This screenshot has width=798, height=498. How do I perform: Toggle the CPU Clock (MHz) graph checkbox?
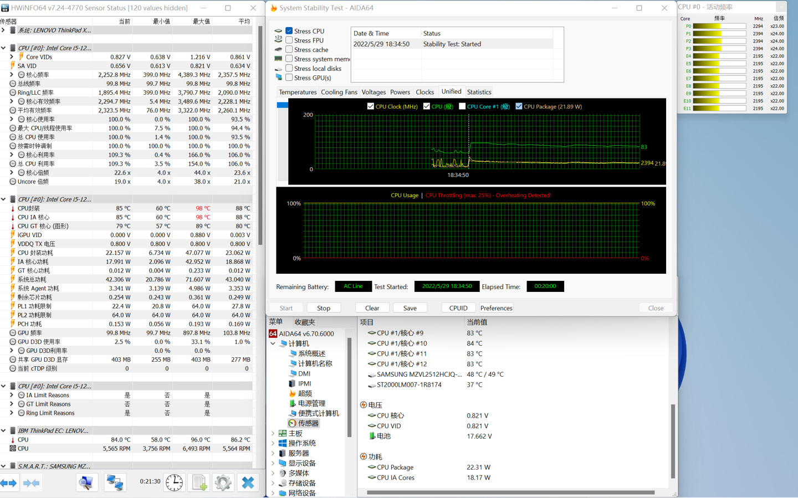[x=371, y=106]
